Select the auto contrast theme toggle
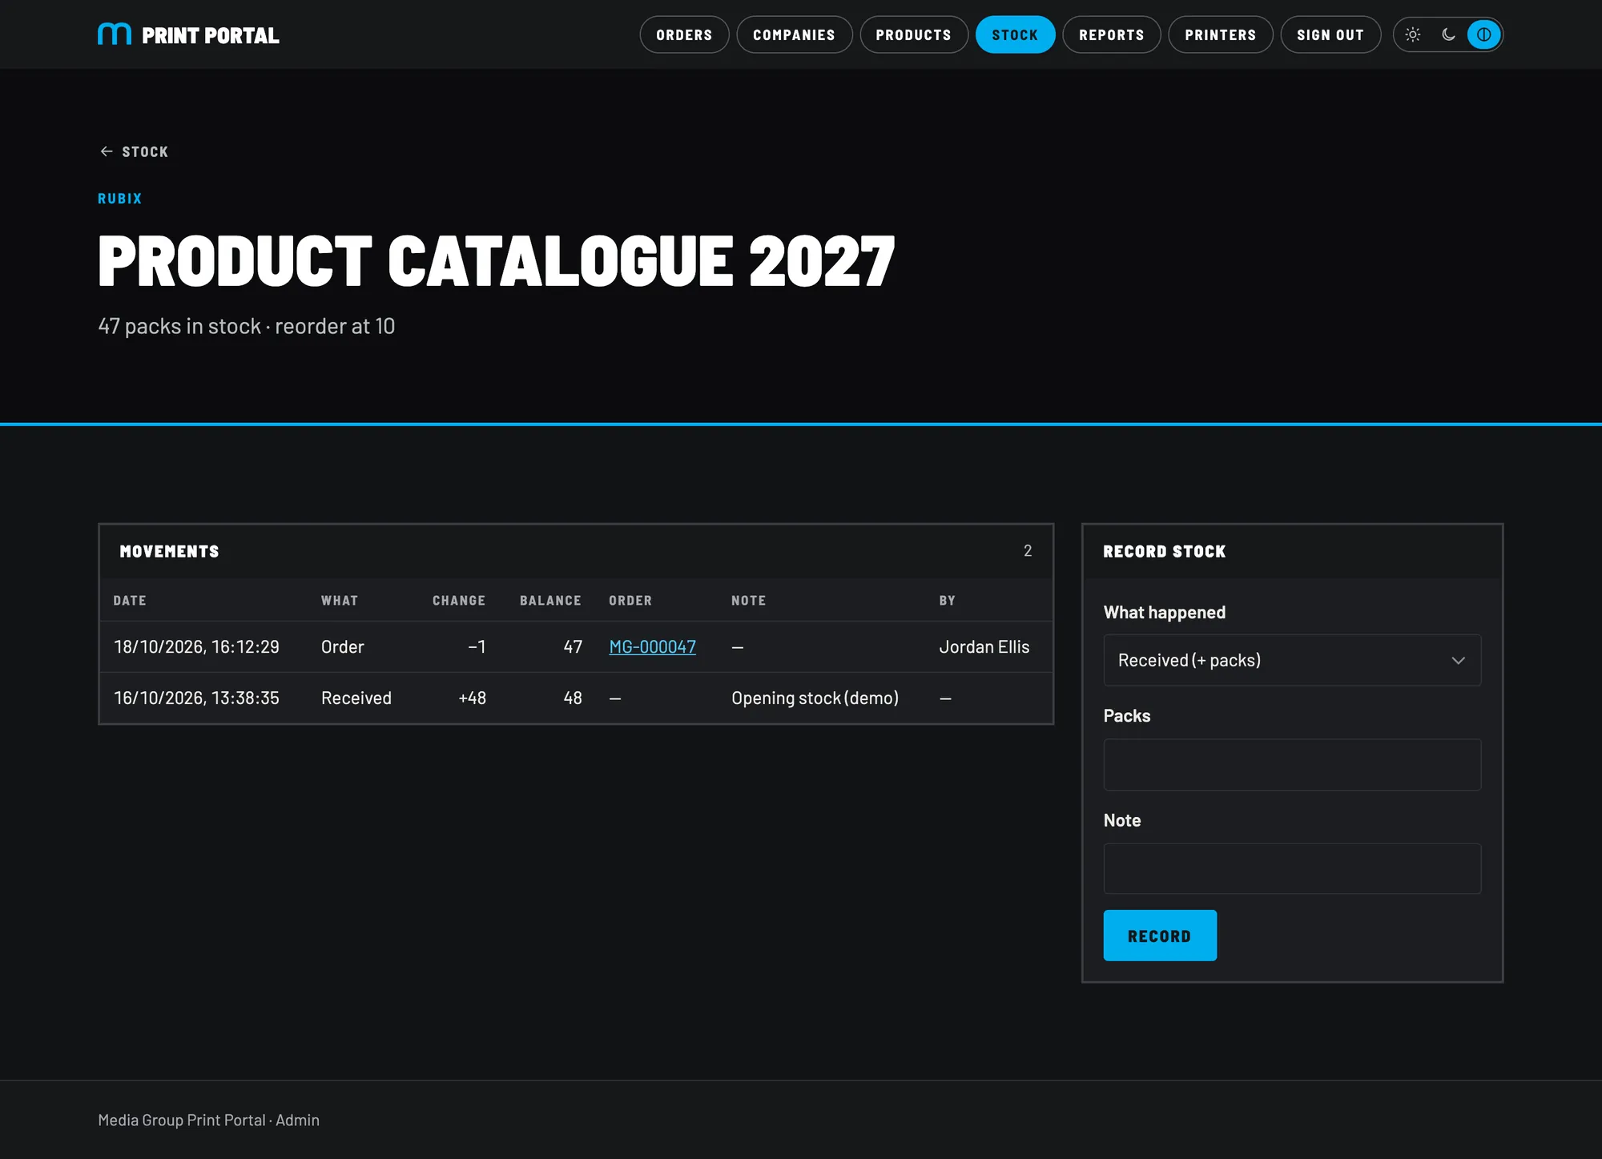The image size is (1602, 1159). (x=1483, y=34)
